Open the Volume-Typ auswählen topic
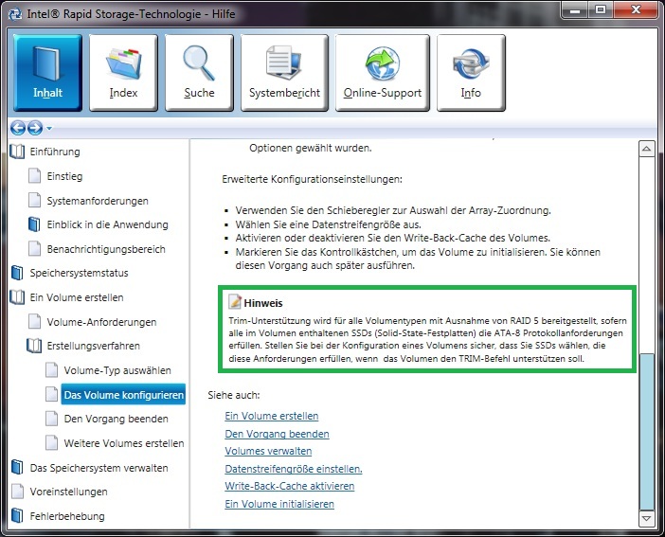665x537 pixels. [x=117, y=370]
